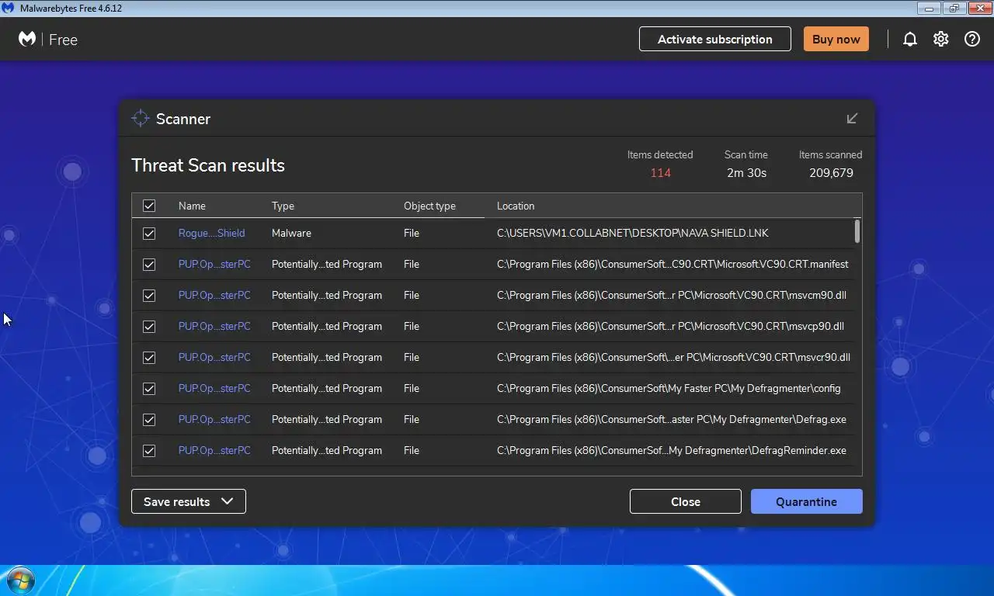Screen dimensions: 994x596
Task: Uncheck the msvcm90.dll row checkbox
Action: click(x=149, y=296)
